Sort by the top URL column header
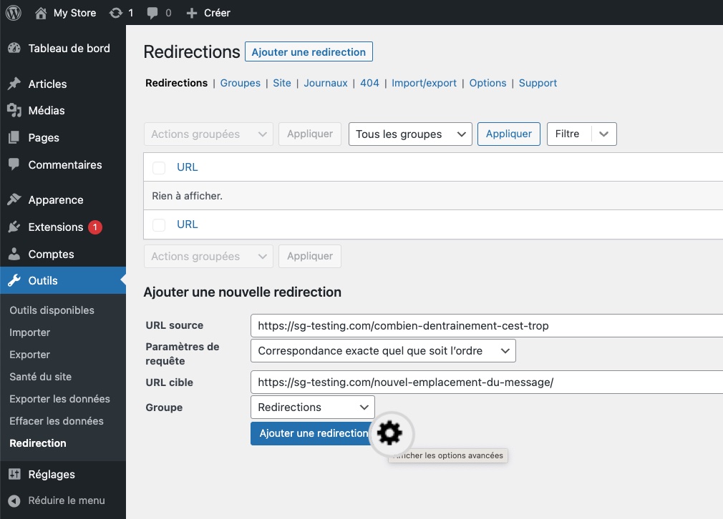The image size is (723, 519). pos(188,167)
